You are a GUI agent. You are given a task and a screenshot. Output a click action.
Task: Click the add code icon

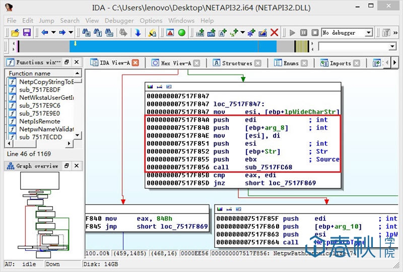tap(199, 33)
